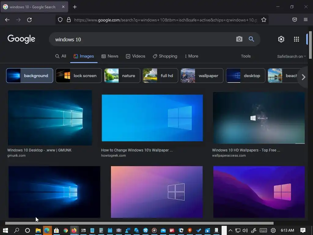
Task: Switch to the All results tab
Action: coord(61,56)
